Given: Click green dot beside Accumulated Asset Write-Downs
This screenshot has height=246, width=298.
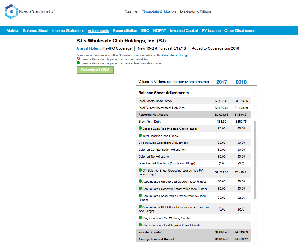Looking at the screenshot, I should pyautogui.click(x=140, y=195).
